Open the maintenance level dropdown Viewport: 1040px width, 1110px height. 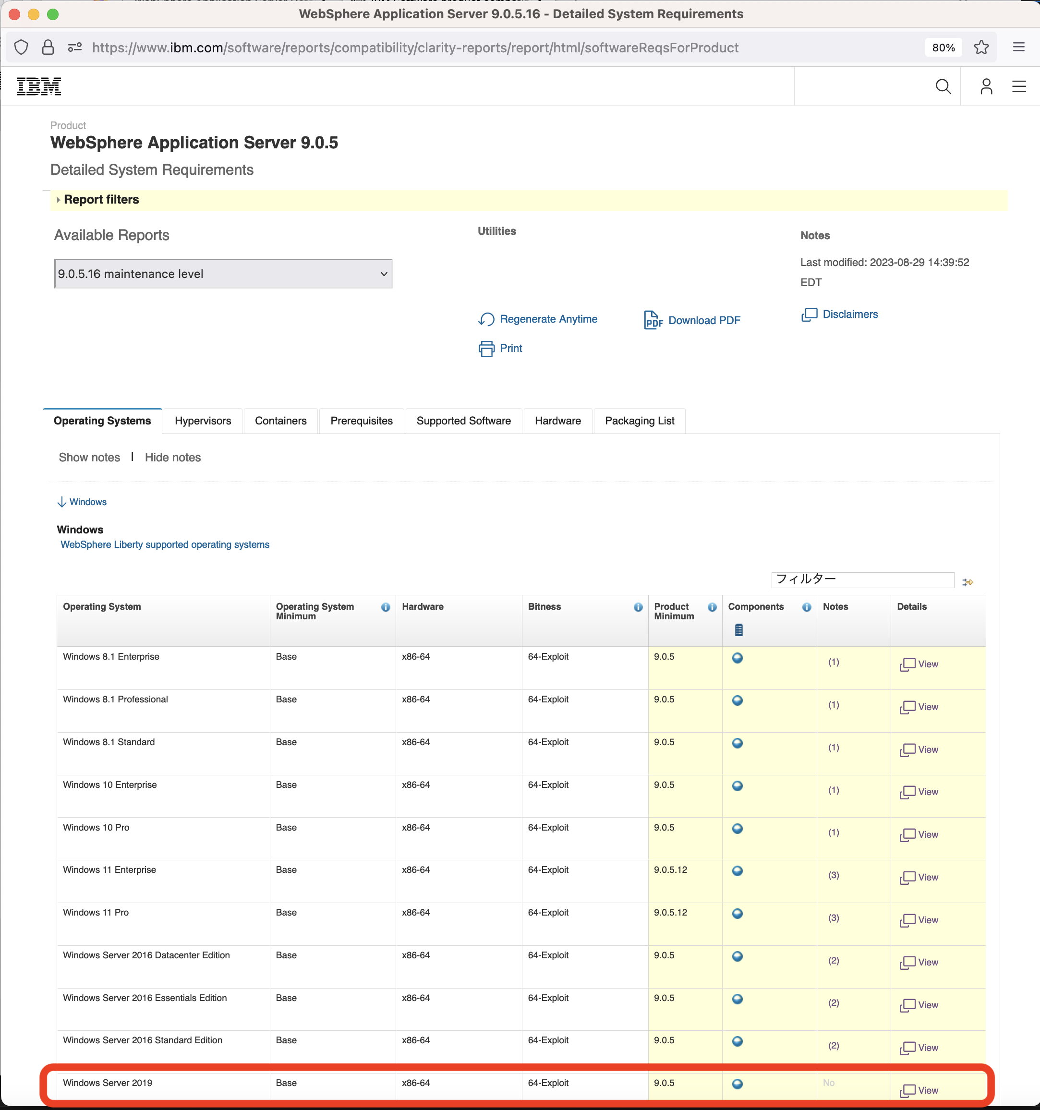pos(223,274)
